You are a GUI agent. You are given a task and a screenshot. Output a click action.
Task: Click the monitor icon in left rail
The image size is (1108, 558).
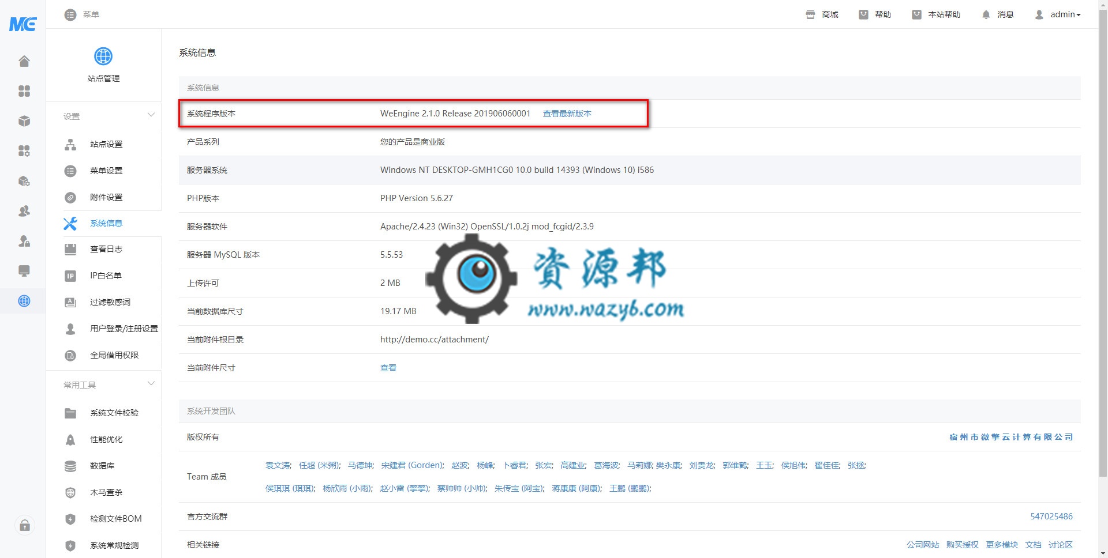click(24, 271)
